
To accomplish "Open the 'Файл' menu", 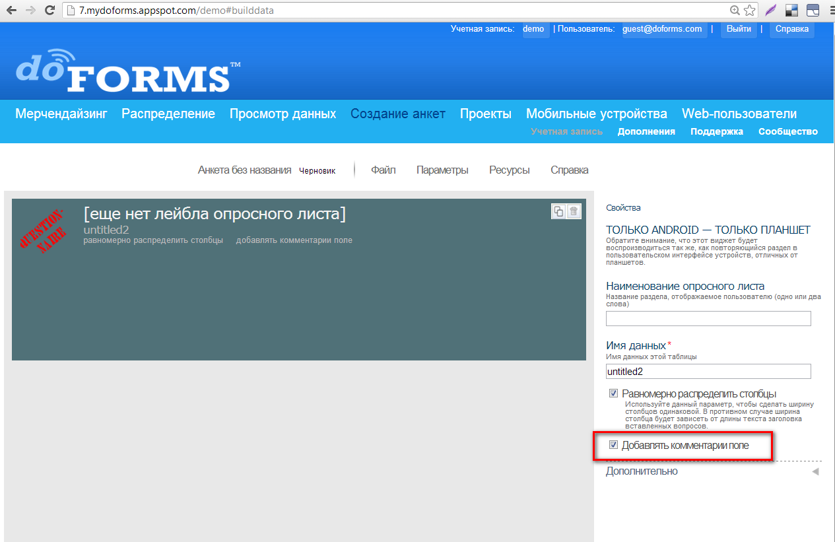I will click(x=383, y=170).
